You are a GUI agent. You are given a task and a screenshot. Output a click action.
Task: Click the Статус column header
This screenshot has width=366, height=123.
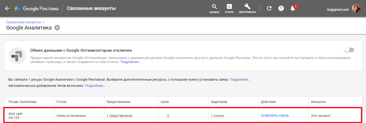click(x=62, y=102)
